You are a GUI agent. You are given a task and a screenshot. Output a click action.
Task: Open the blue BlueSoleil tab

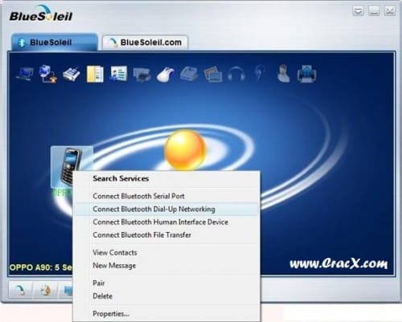(x=55, y=43)
